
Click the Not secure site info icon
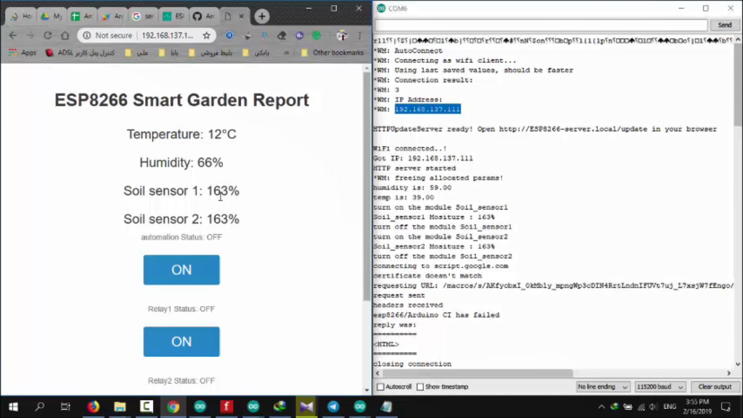[x=86, y=35]
